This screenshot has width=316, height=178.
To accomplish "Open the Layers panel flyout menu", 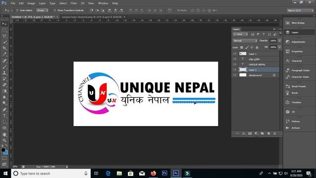I will click(x=280, y=29).
